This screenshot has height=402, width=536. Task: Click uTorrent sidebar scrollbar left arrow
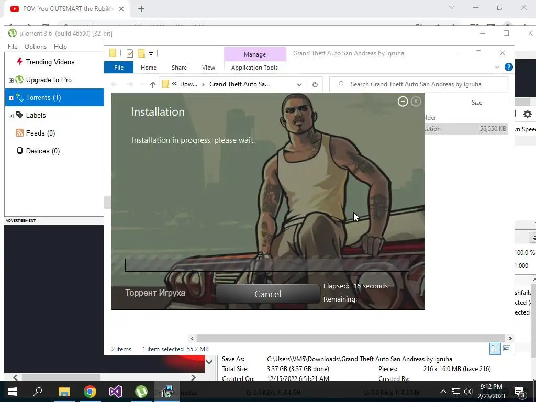pos(15,377)
